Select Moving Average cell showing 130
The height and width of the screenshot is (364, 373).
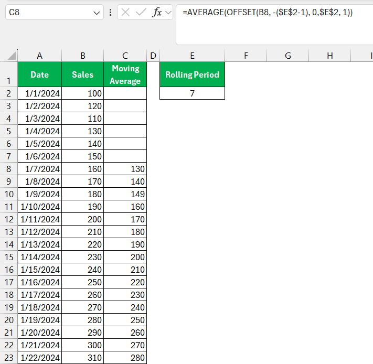125,169
